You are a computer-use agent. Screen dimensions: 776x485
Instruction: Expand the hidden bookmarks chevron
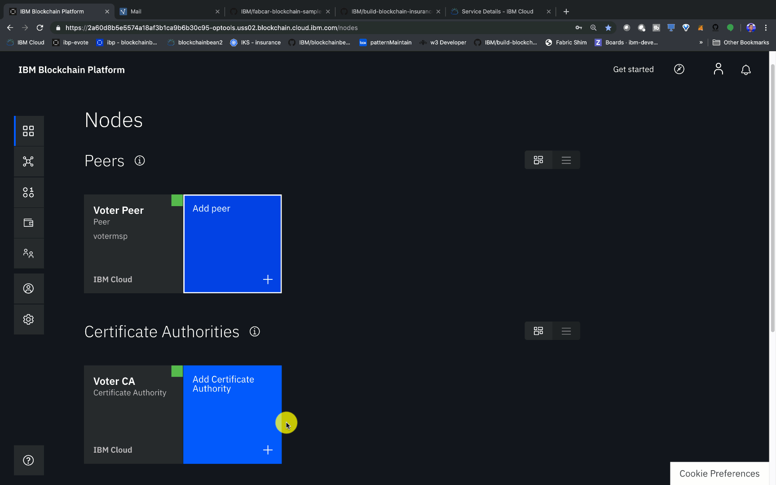pos(701,43)
